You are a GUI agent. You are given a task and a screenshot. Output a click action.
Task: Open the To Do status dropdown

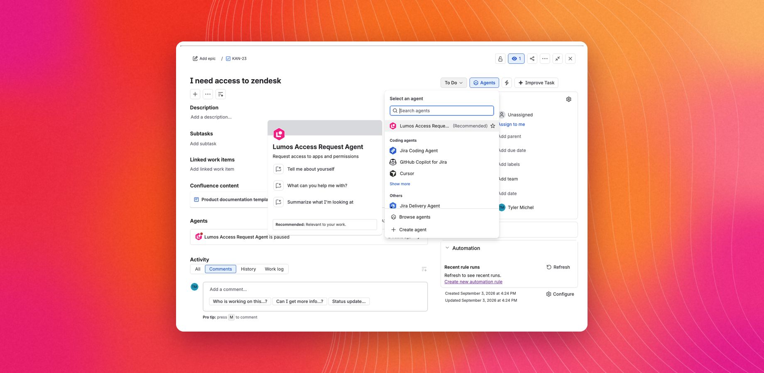[453, 83]
